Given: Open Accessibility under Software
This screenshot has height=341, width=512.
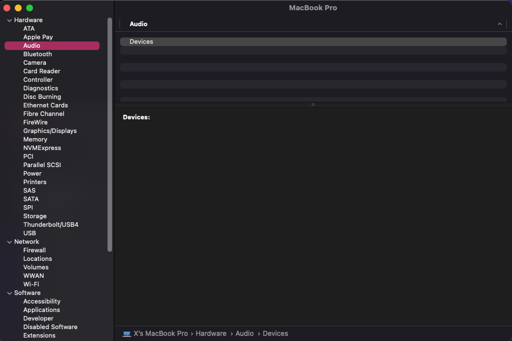Looking at the screenshot, I should click(42, 301).
